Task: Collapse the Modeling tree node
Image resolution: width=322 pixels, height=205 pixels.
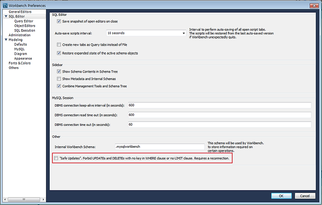Action: point(6,40)
